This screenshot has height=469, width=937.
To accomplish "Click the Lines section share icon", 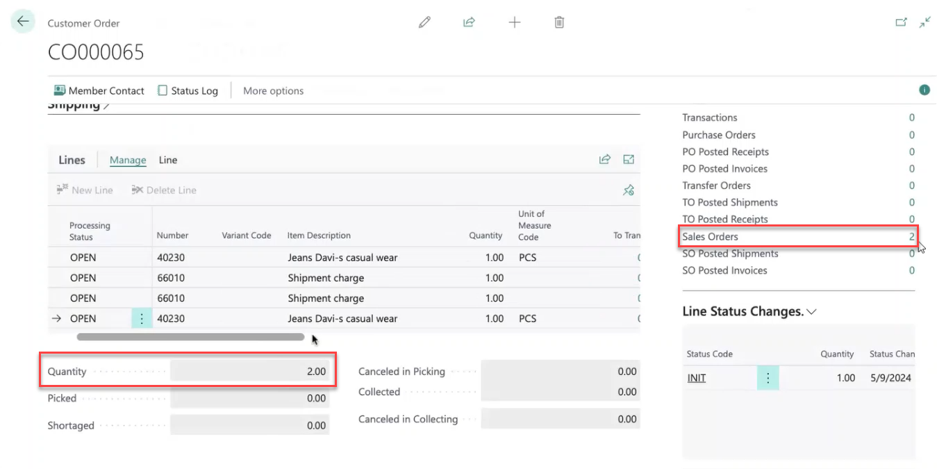I will [x=604, y=160].
